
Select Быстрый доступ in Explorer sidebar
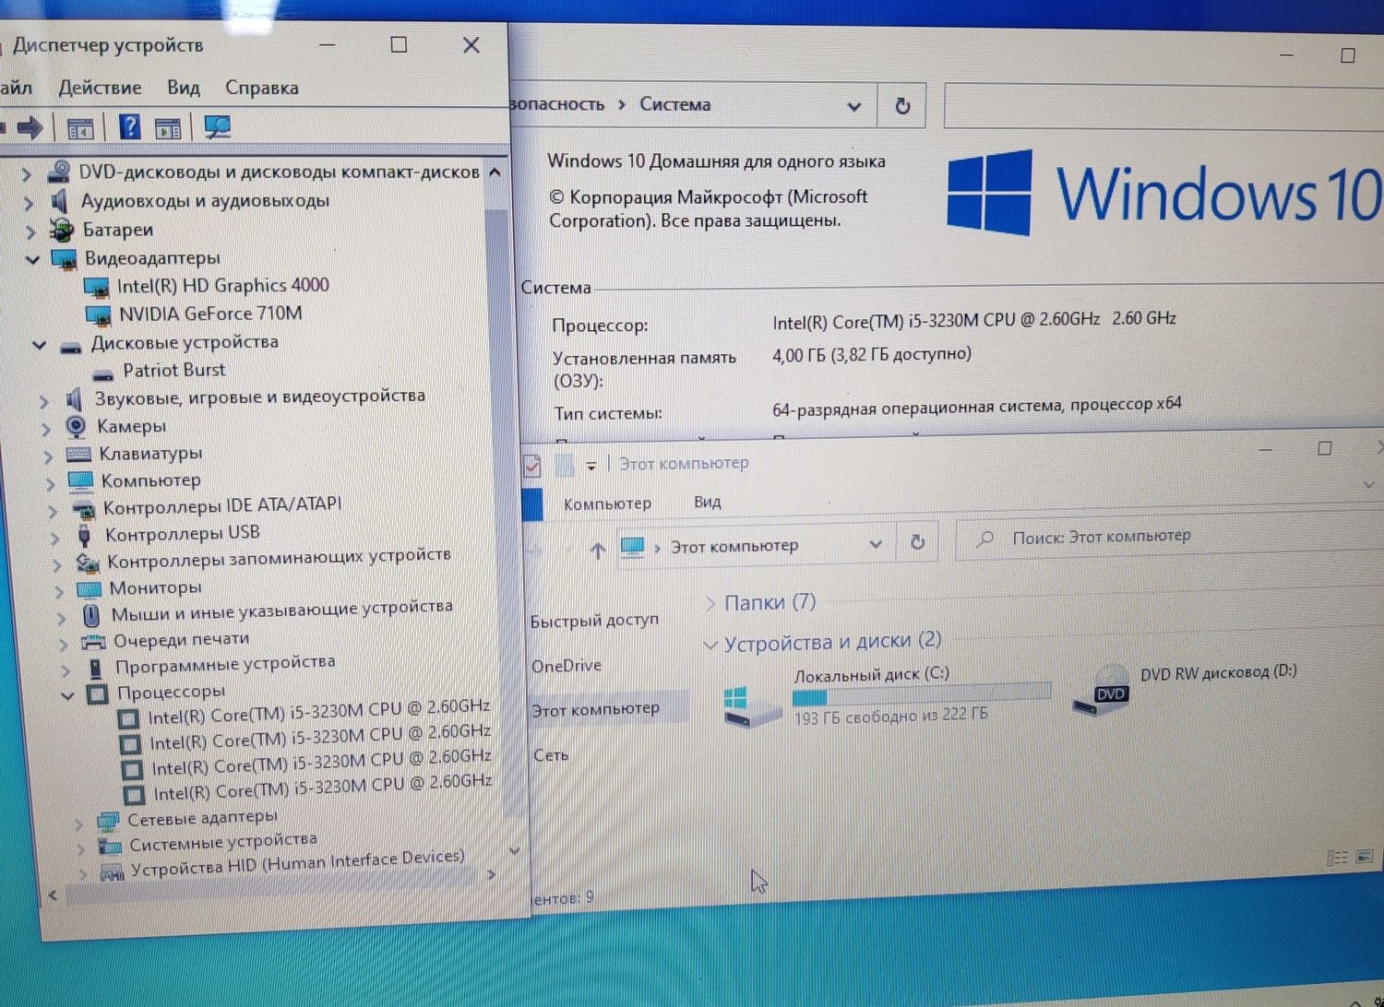[594, 621]
